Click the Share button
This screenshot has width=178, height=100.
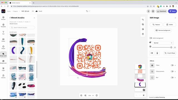click(172, 11)
